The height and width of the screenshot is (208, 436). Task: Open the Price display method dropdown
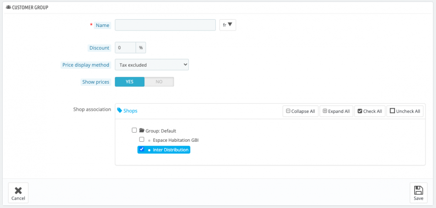coord(151,65)
